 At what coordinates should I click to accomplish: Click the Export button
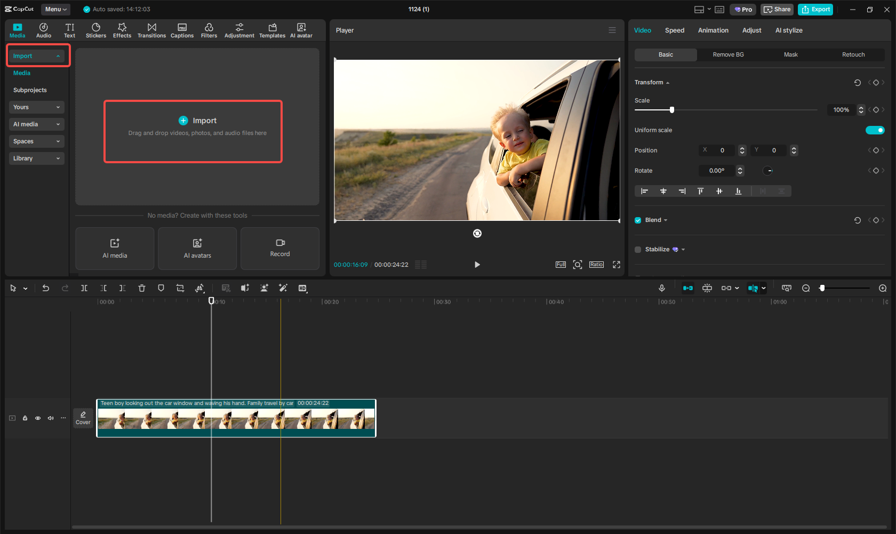coord(815,9)
